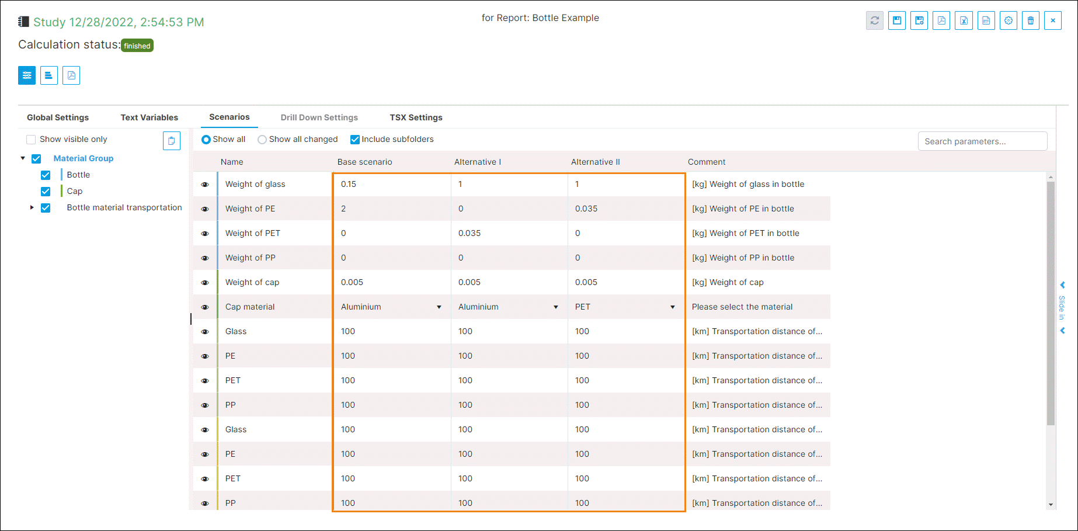Select the Show all radio button

pyautogui.click(x=206, y=140)
